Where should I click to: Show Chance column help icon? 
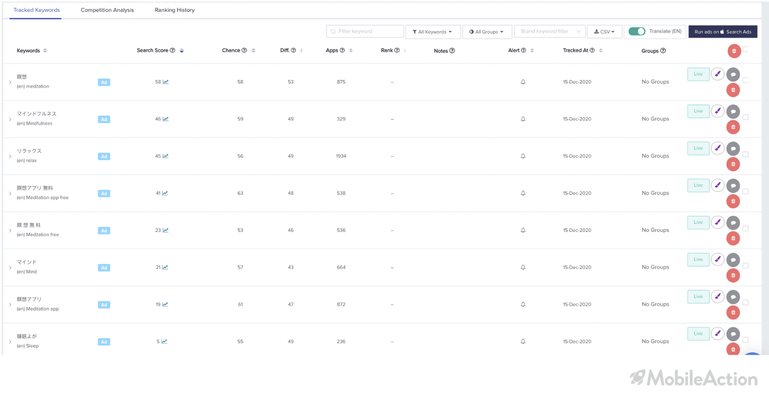(244, 50)
